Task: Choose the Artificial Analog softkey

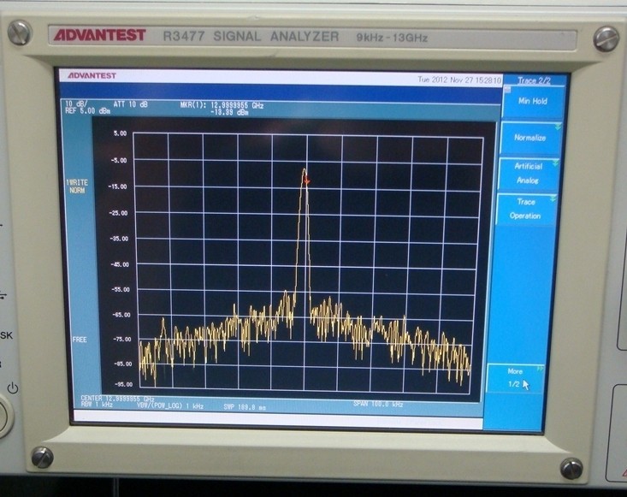Action: pos(528,174)
